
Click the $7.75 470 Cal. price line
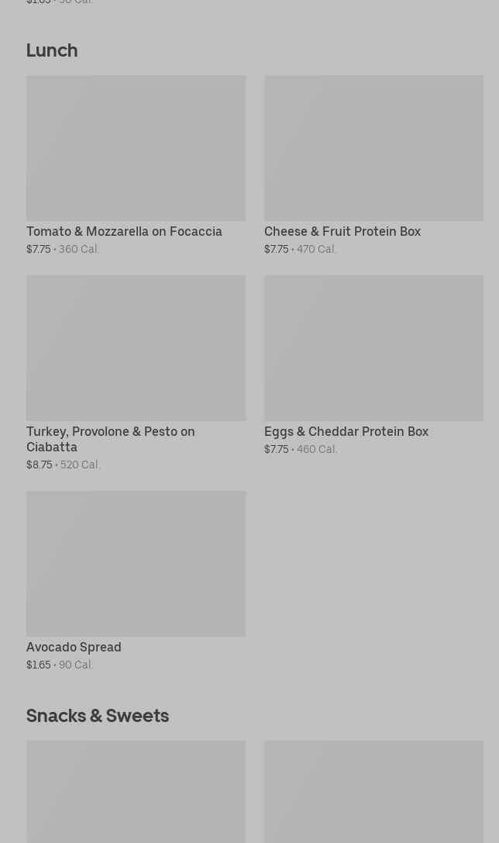click(301, 249)
